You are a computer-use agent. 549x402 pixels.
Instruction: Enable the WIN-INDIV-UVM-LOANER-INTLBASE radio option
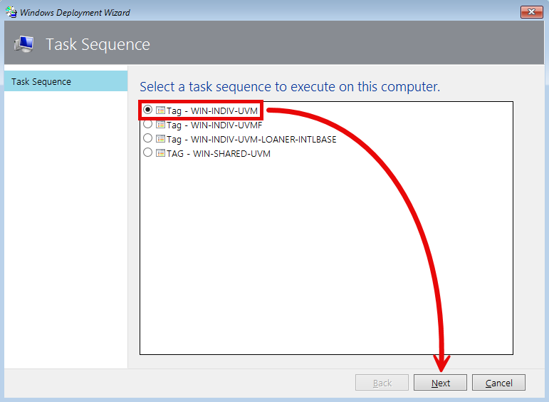pyautogui.click(x=147, y=138)
